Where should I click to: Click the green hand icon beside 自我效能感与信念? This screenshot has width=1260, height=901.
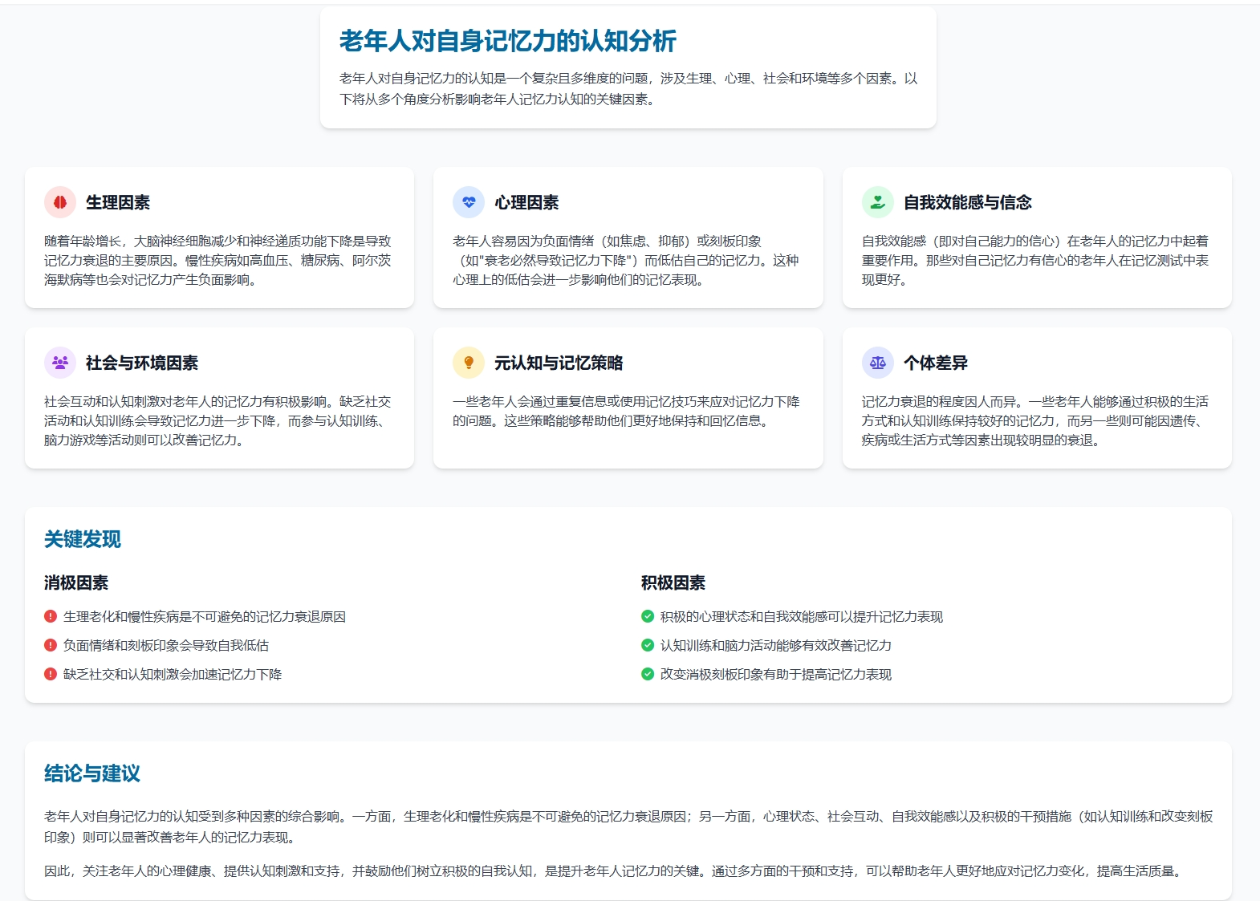coord(878,202)
